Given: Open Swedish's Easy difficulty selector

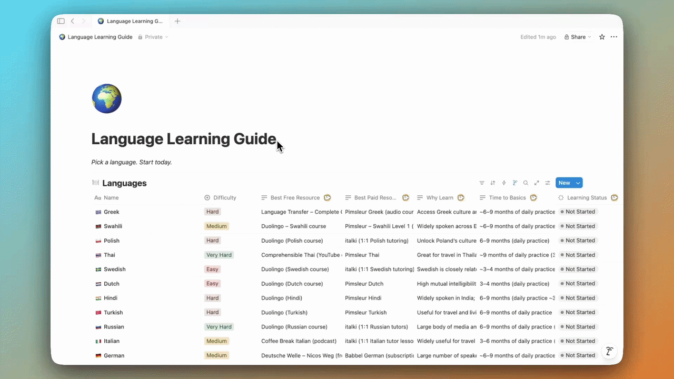Looking at the screenshot, I should 212,270.
